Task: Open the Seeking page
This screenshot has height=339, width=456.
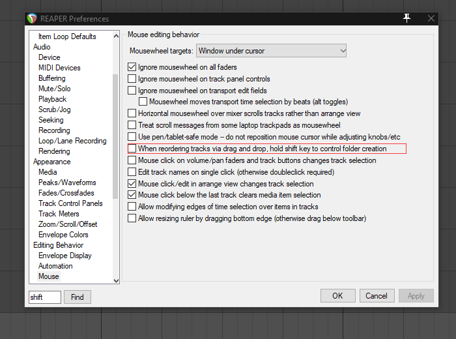Action: point(51,120)
